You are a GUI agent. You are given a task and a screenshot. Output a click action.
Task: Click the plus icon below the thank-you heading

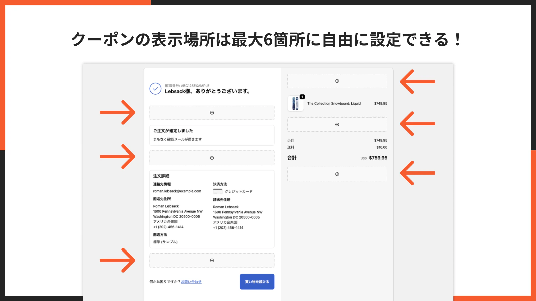click(212, 113)
